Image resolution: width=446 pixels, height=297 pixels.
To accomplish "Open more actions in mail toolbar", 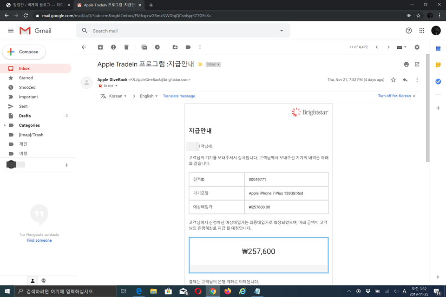I will (200, 47).
